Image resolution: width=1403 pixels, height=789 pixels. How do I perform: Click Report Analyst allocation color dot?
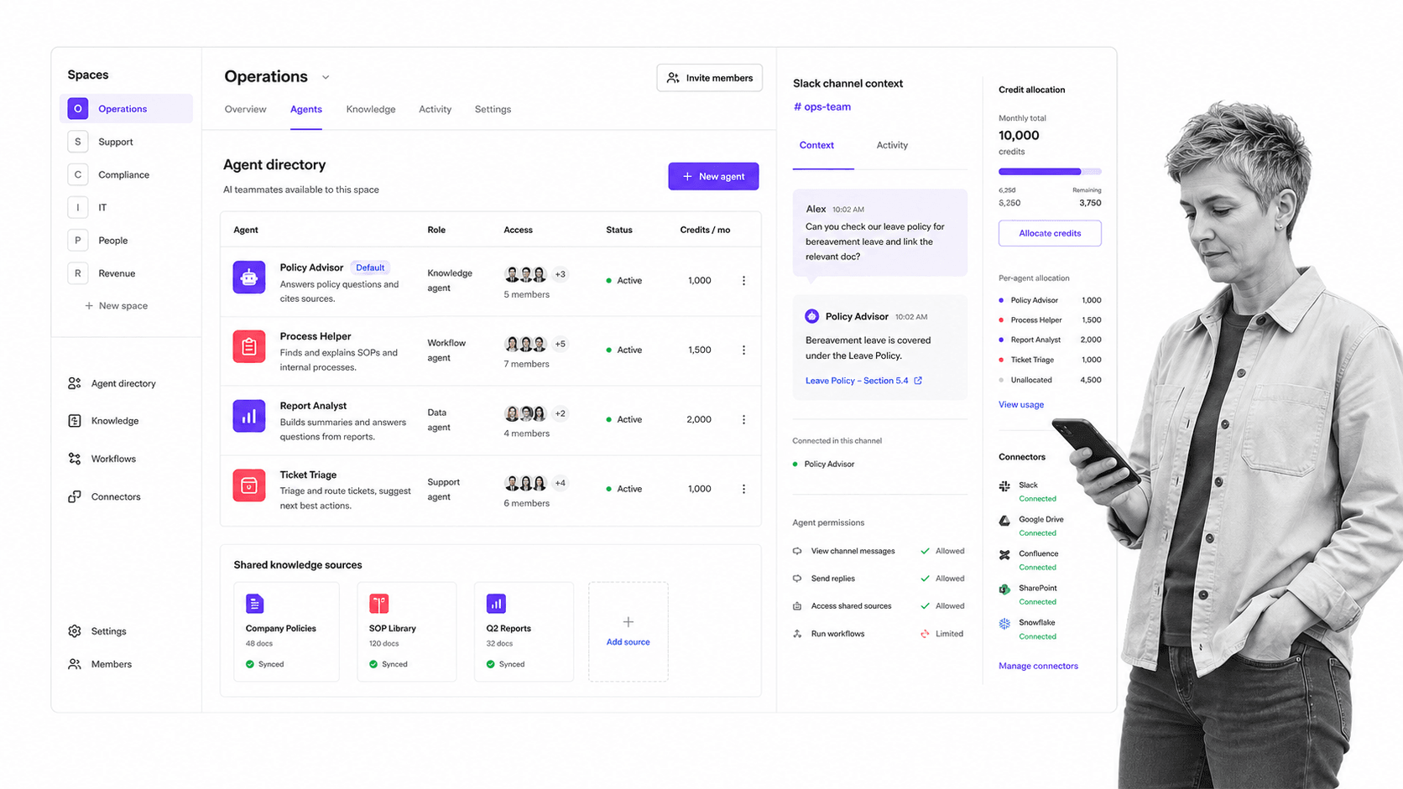click(1001, 340)
